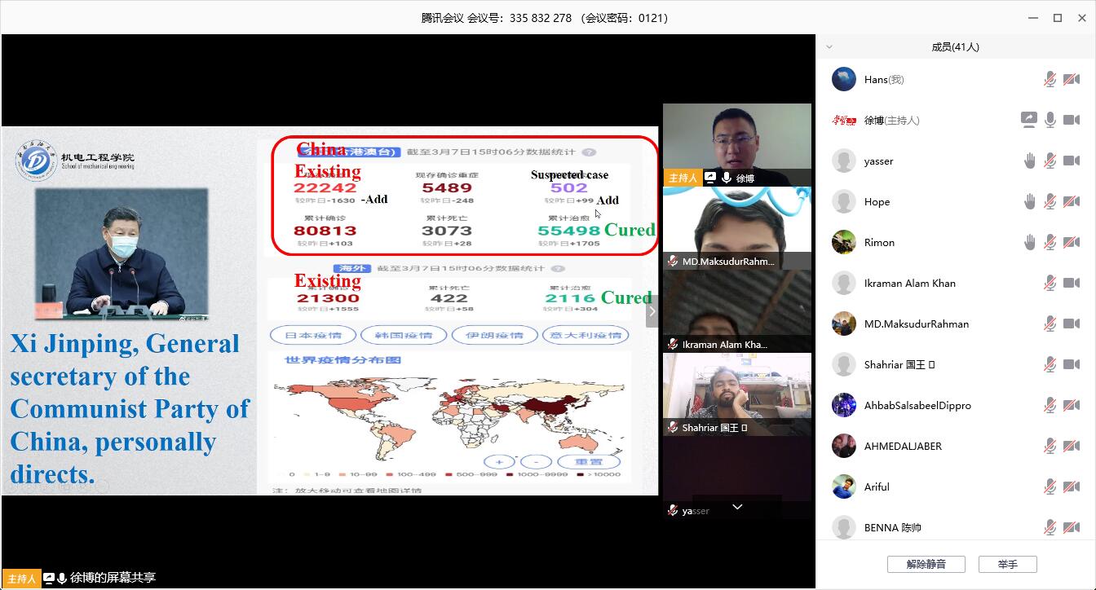Toggle muted microphone for AhbabSalsabeelDippro
The image size is (1096, 590).
point(1050,406)
